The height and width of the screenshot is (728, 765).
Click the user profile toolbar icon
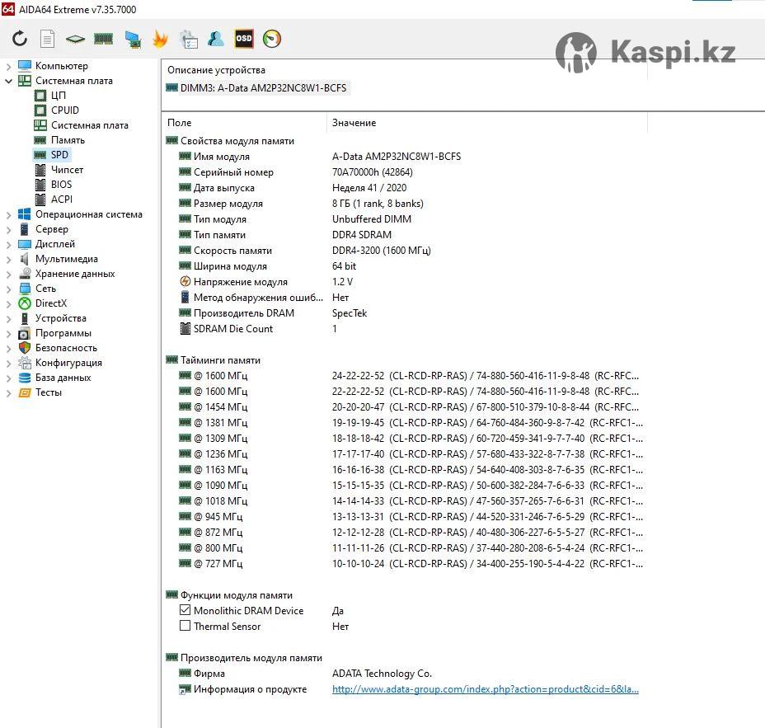click(216, 39)
